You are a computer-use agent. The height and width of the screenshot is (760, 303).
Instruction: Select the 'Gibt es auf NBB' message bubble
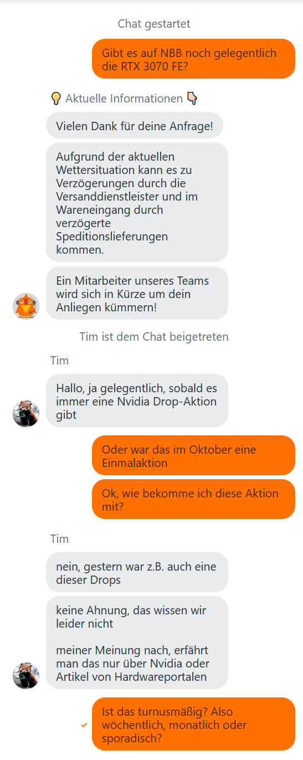pyautogui.click(x=193, y=59)
